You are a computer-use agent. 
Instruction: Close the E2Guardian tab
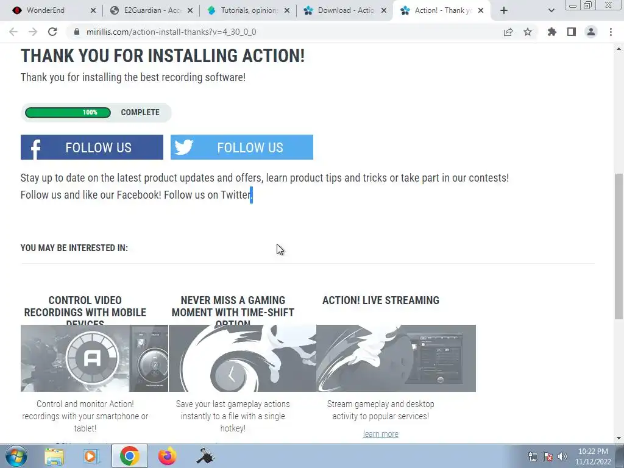click(190, 11)
